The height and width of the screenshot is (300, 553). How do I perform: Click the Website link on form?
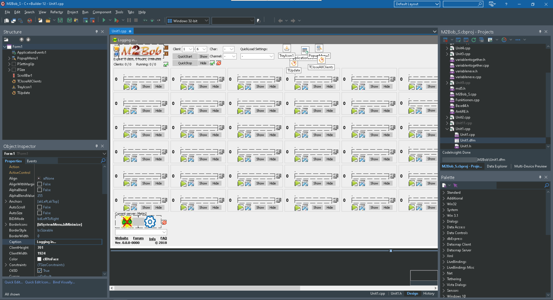[x=121, y=238]
